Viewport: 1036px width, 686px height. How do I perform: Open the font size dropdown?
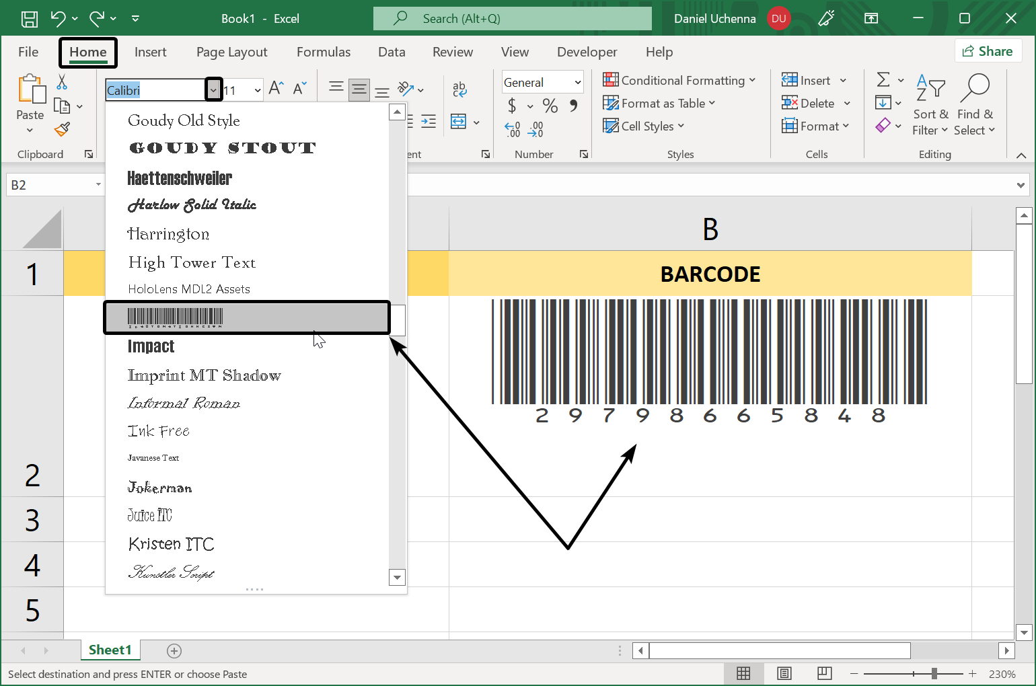[256, 89]
